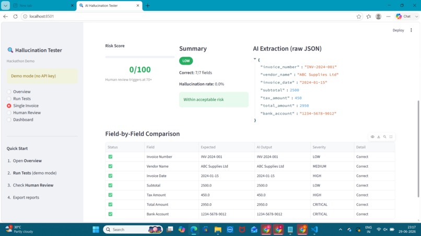The image size is (421, 236).
Task: Open Task View from taskbar
Action: click(x=170, y=230)
